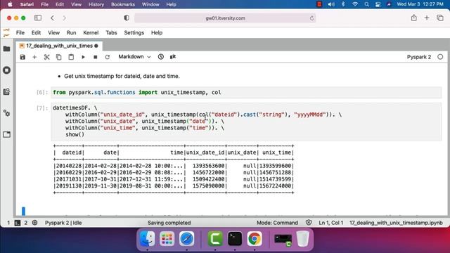Click the status bar settings gear icon
This screenshot has width=450, height=253.
[34, 223]
